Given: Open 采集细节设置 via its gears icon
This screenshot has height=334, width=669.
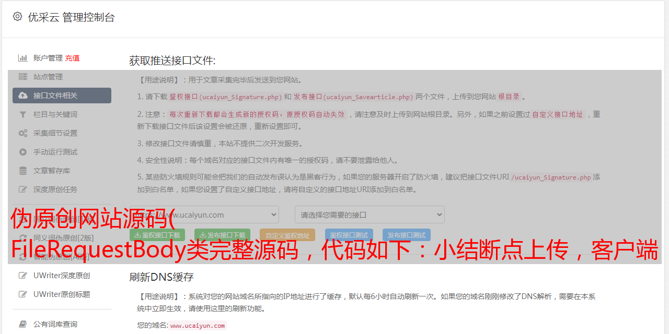Looking at the screenshot, I should coord(23,133).
